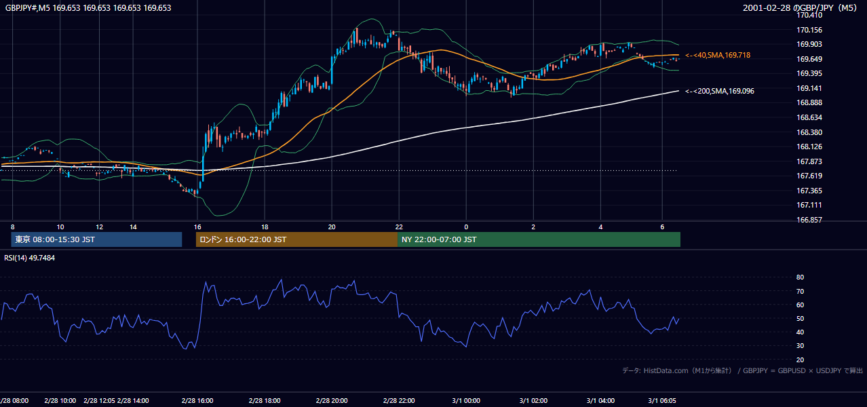
Task: Click hour 0 on the chart time axis
Action: point(466,227)
